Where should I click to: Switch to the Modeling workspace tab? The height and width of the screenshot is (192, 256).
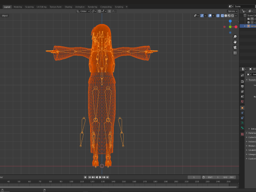(x=18, y=7)
